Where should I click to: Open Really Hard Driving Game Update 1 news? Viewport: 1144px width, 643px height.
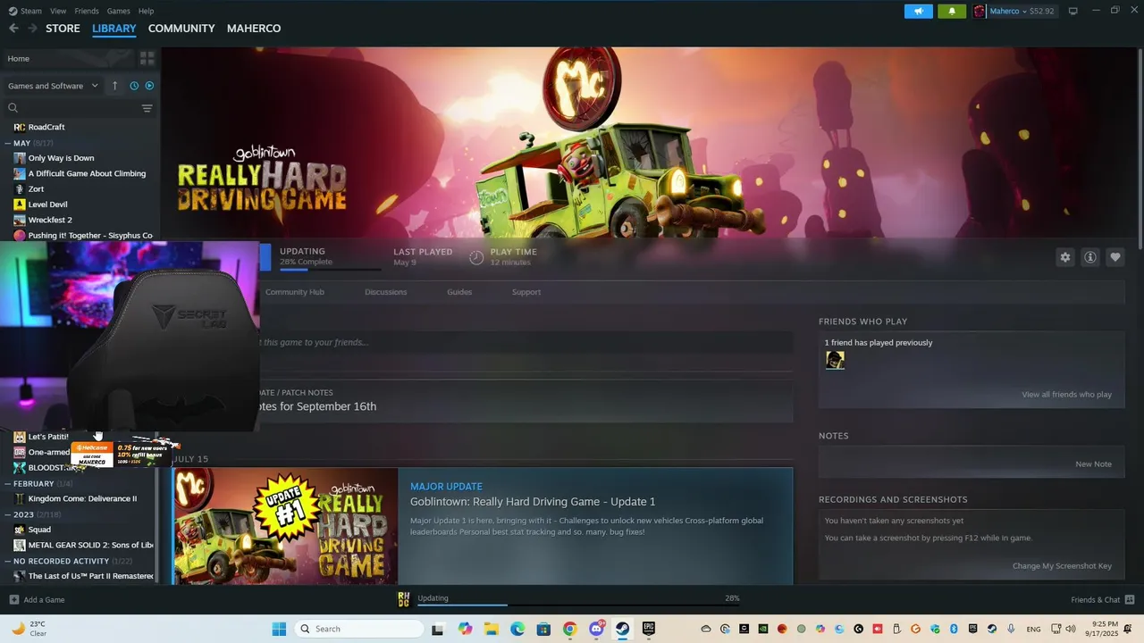(x=533, y=502)
